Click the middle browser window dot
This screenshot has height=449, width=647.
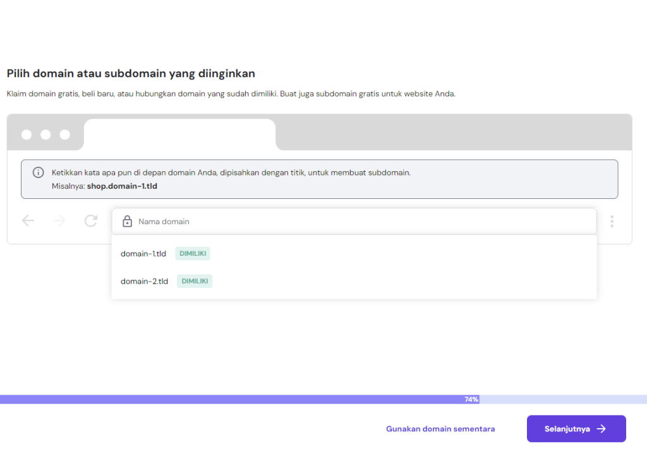coord(45,135)
